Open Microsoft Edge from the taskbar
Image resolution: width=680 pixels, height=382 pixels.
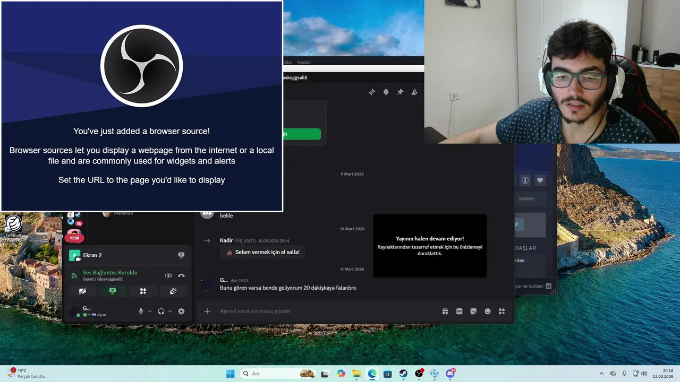coord(372,374)
